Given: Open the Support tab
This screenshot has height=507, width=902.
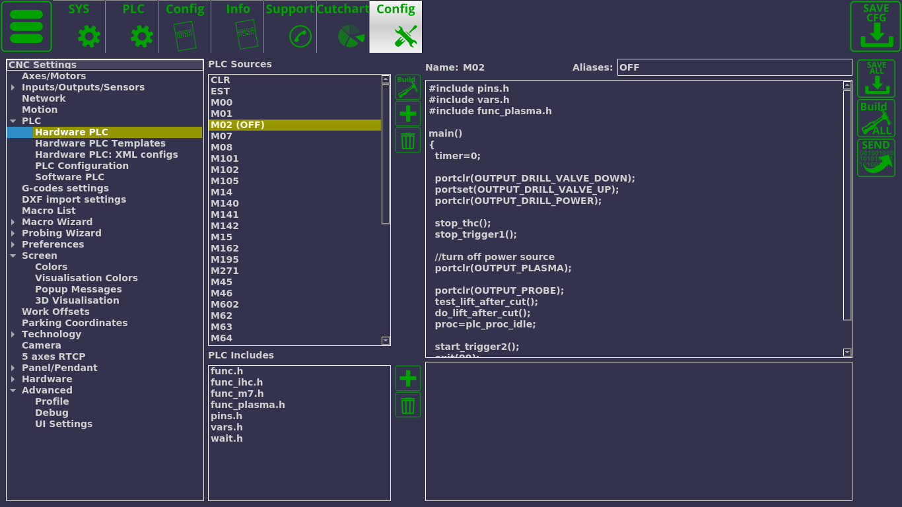Looking at the screenshot, I should click(290, 26).
